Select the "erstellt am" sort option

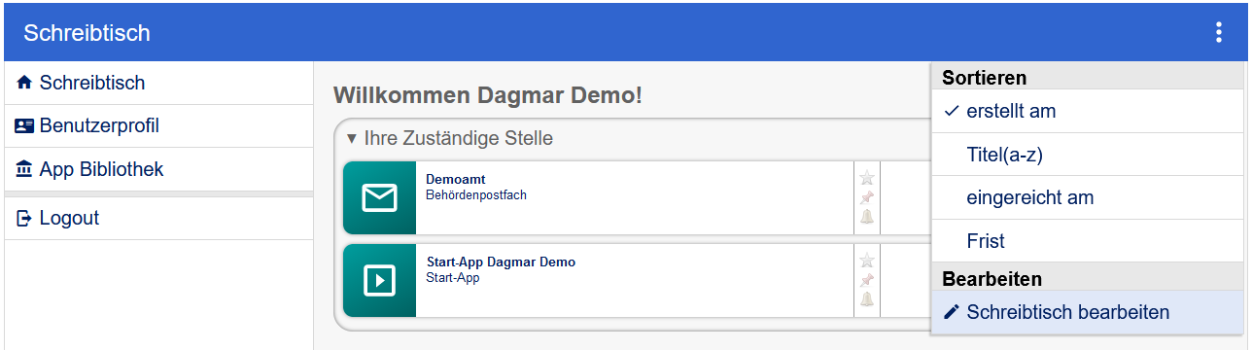point(1089,111)
